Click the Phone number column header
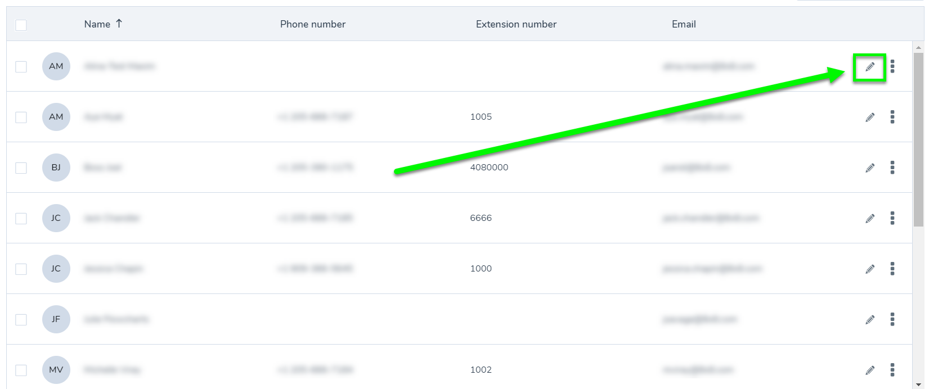Image resolution: width=929 pixels, height=389 pixels. pos(313,24)
